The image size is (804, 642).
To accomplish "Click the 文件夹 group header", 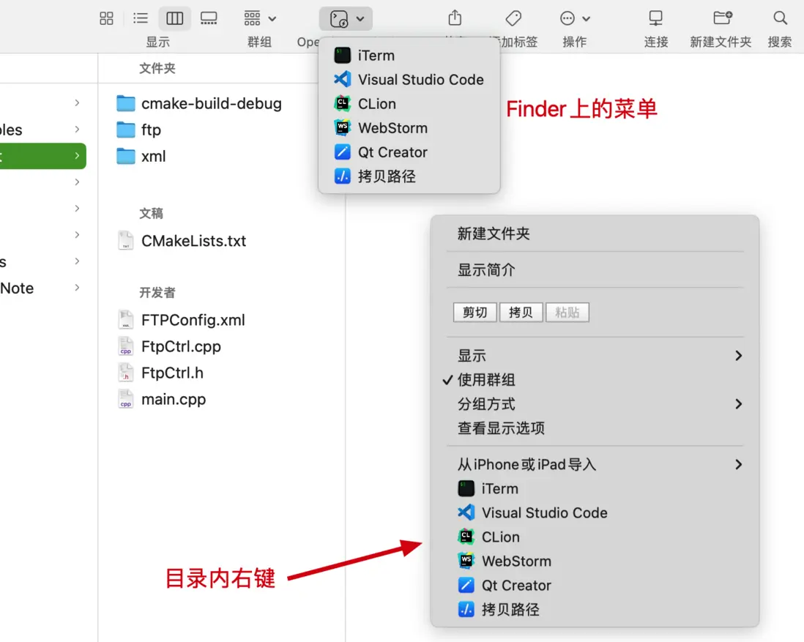I will coord(157,68).
